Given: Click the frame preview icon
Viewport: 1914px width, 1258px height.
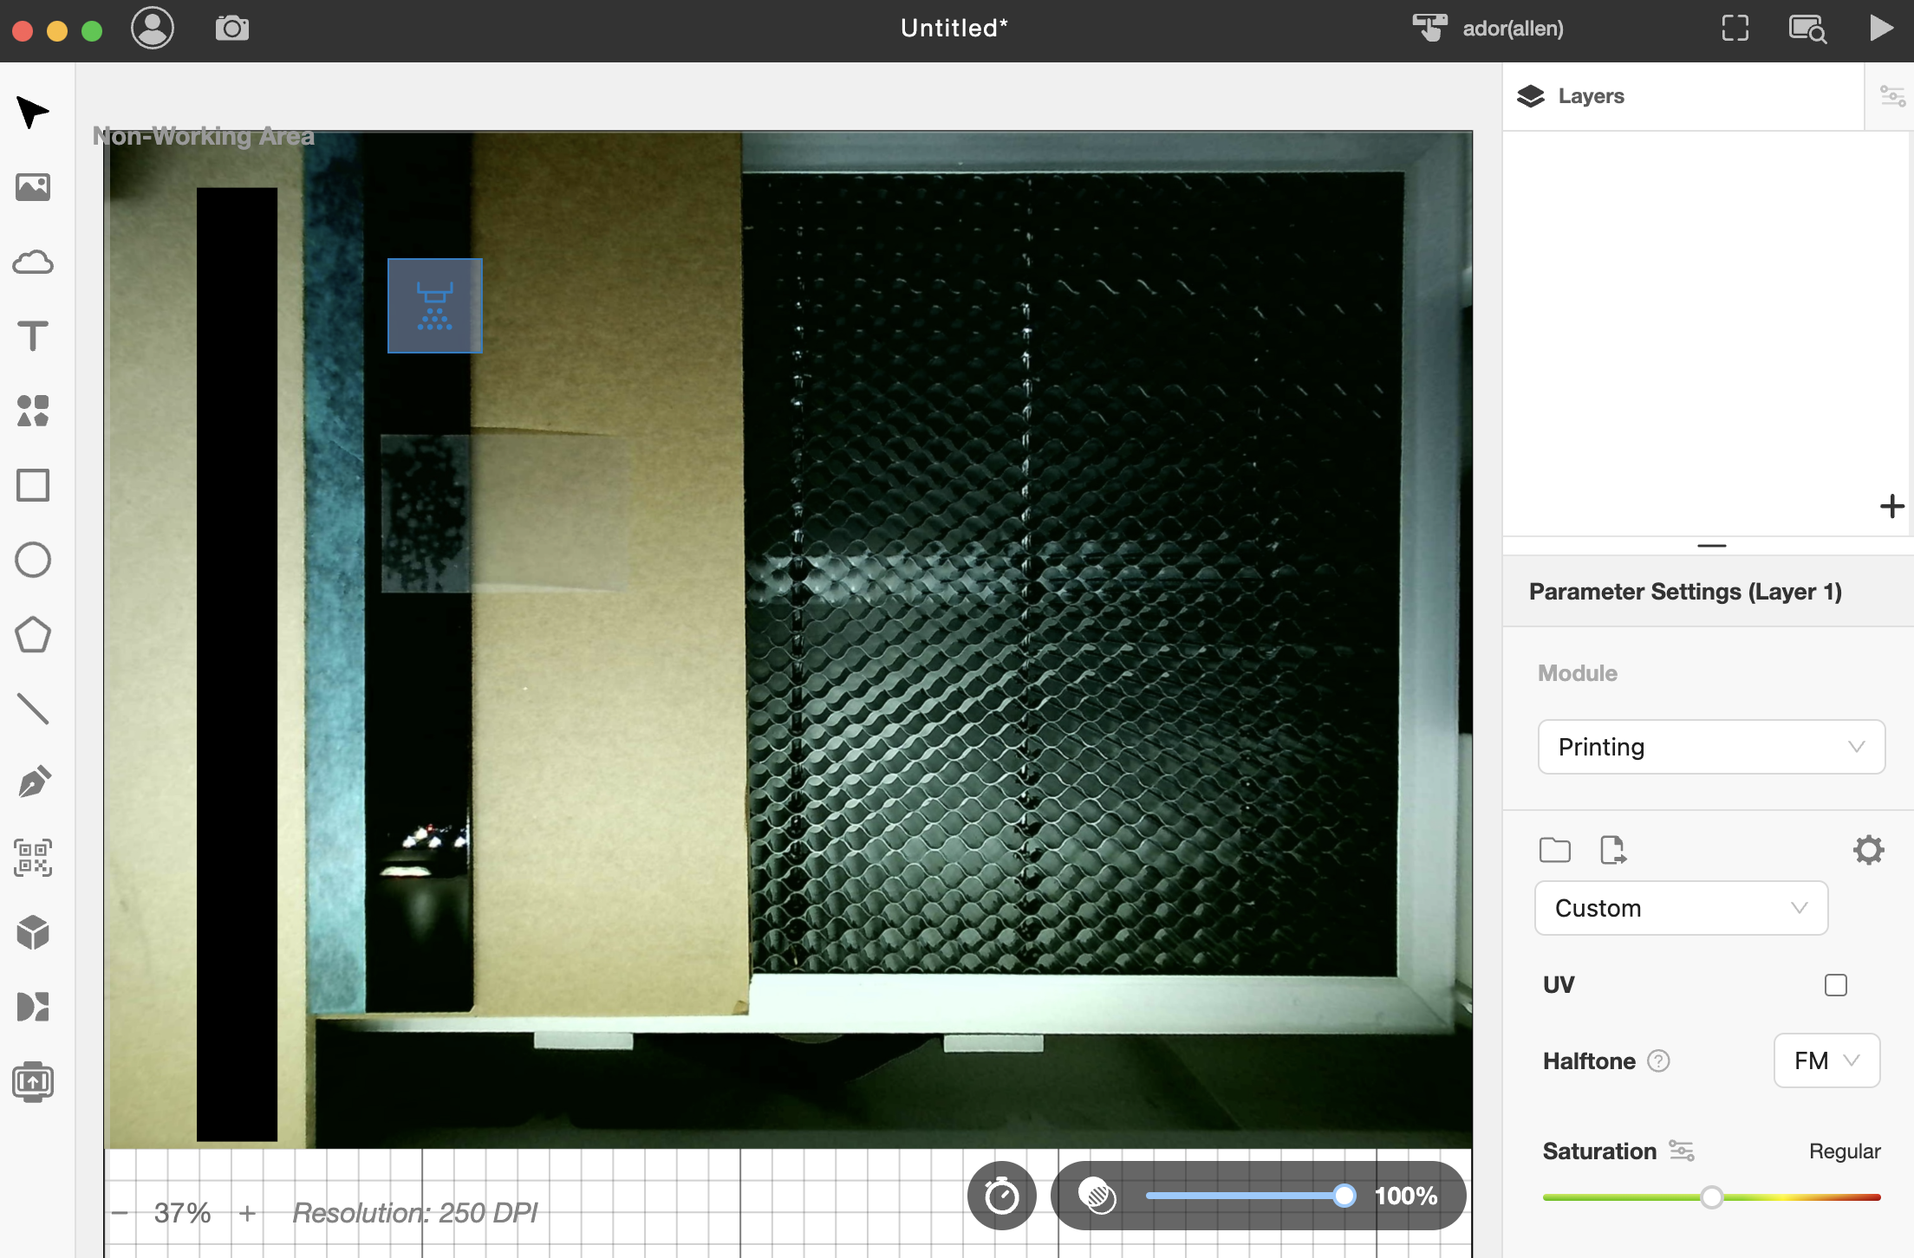Looking at the screenshot, I should pyautogui.click(x=1735, y=29).
